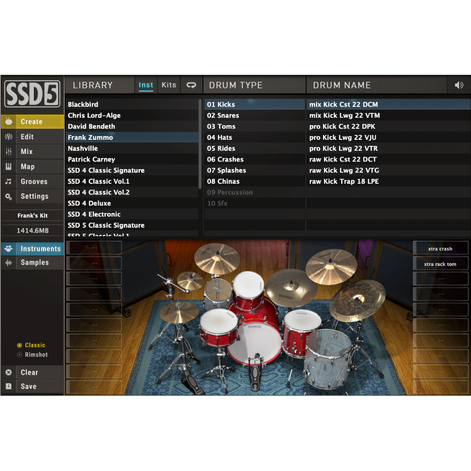The width and height of the screenshot is (471, 471).
Task: Open the Edit page
Action: [32, 137]
